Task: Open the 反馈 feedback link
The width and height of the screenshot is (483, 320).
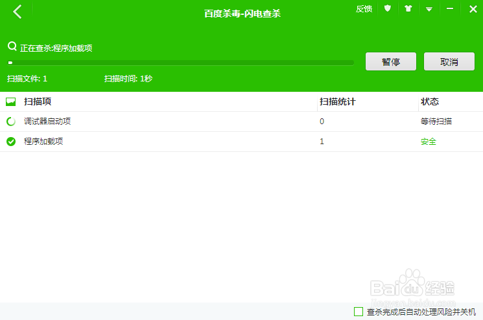Action: (x=364, y=9)
